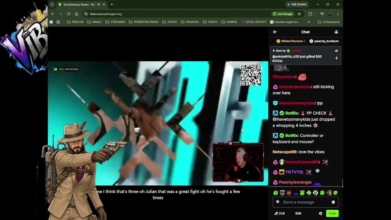The image size is (391, 220).
Task: Open the SOCIAL SECURITY bookmark
Action: tap(254, 22)
